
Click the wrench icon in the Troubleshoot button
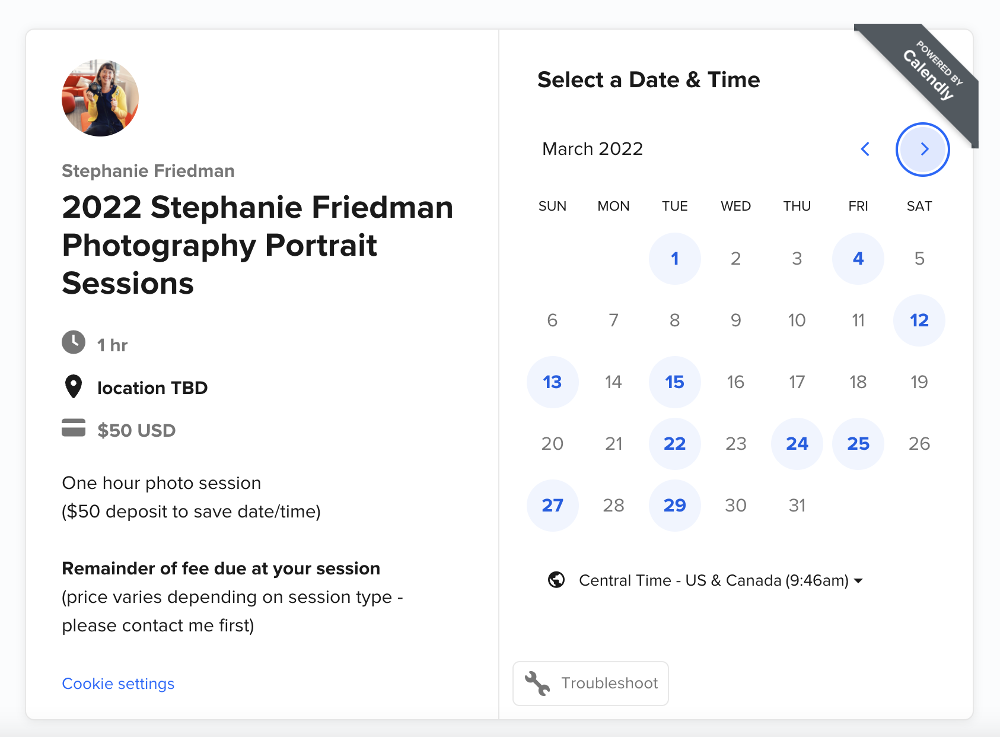(537, 683)
